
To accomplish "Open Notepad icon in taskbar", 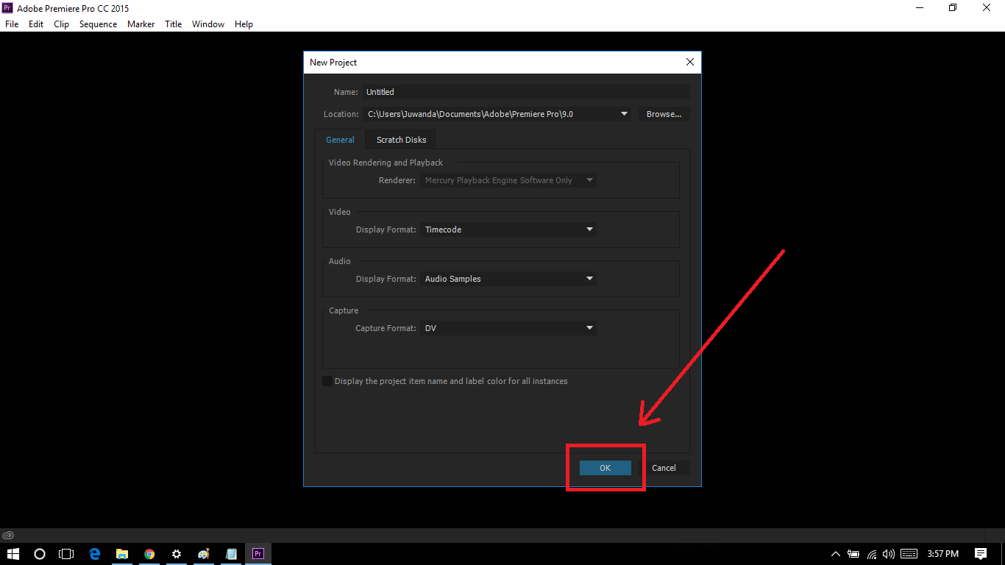I will tap(231, 554).
